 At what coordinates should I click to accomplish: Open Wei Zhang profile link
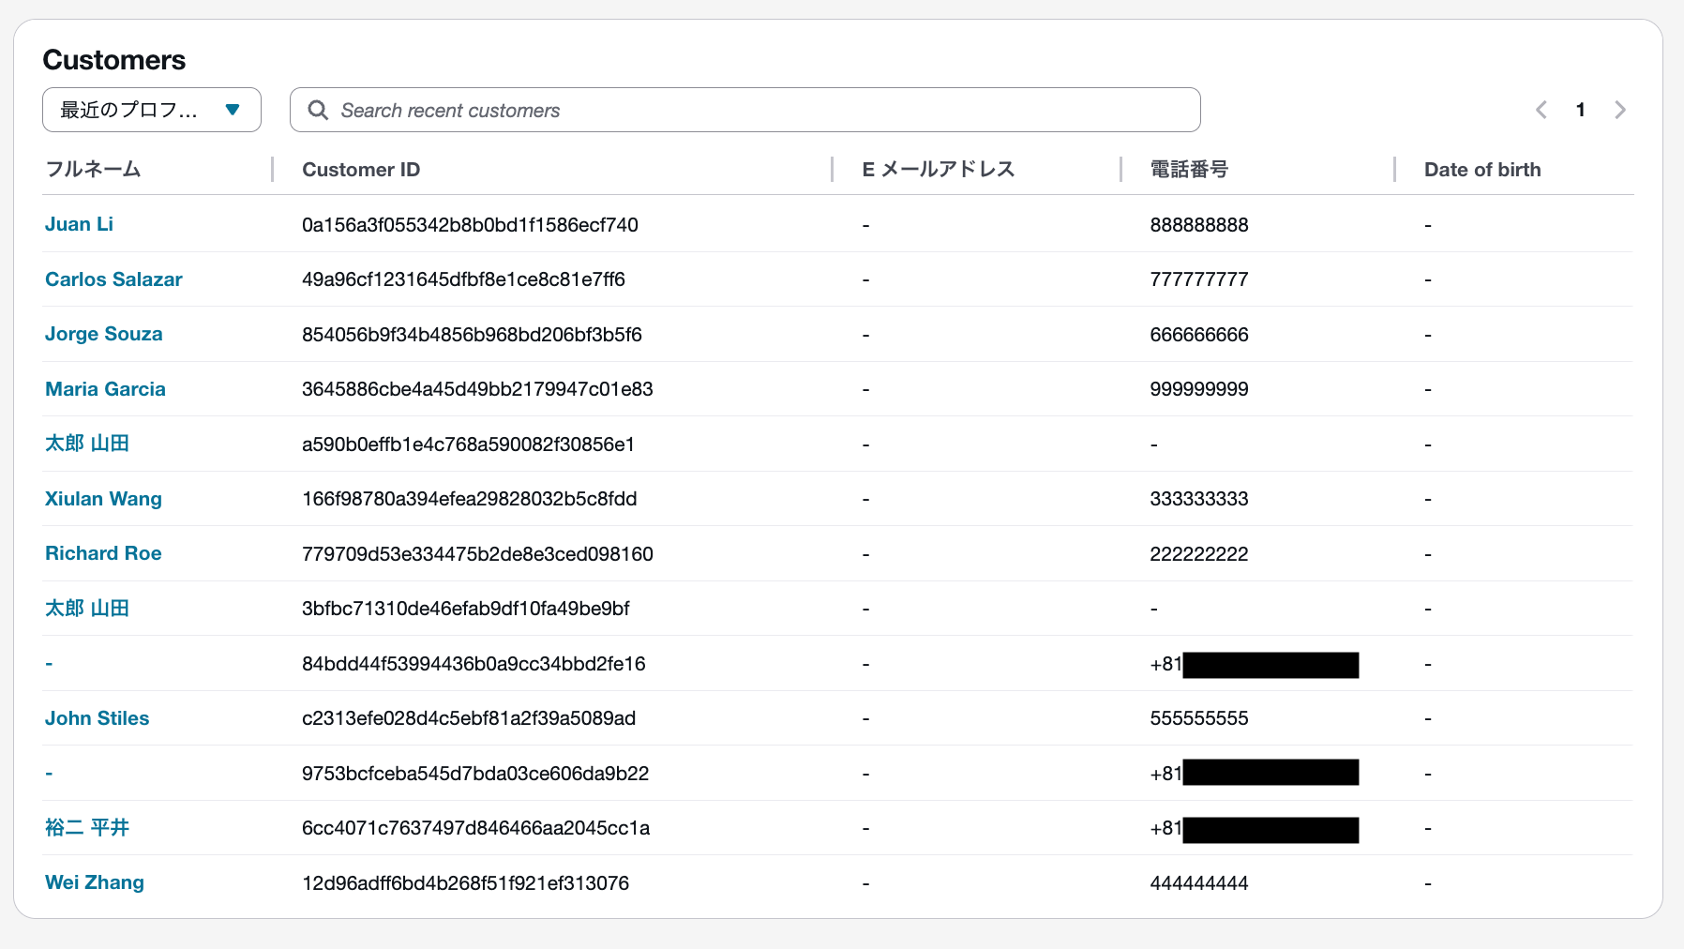(x=95, y=882)
